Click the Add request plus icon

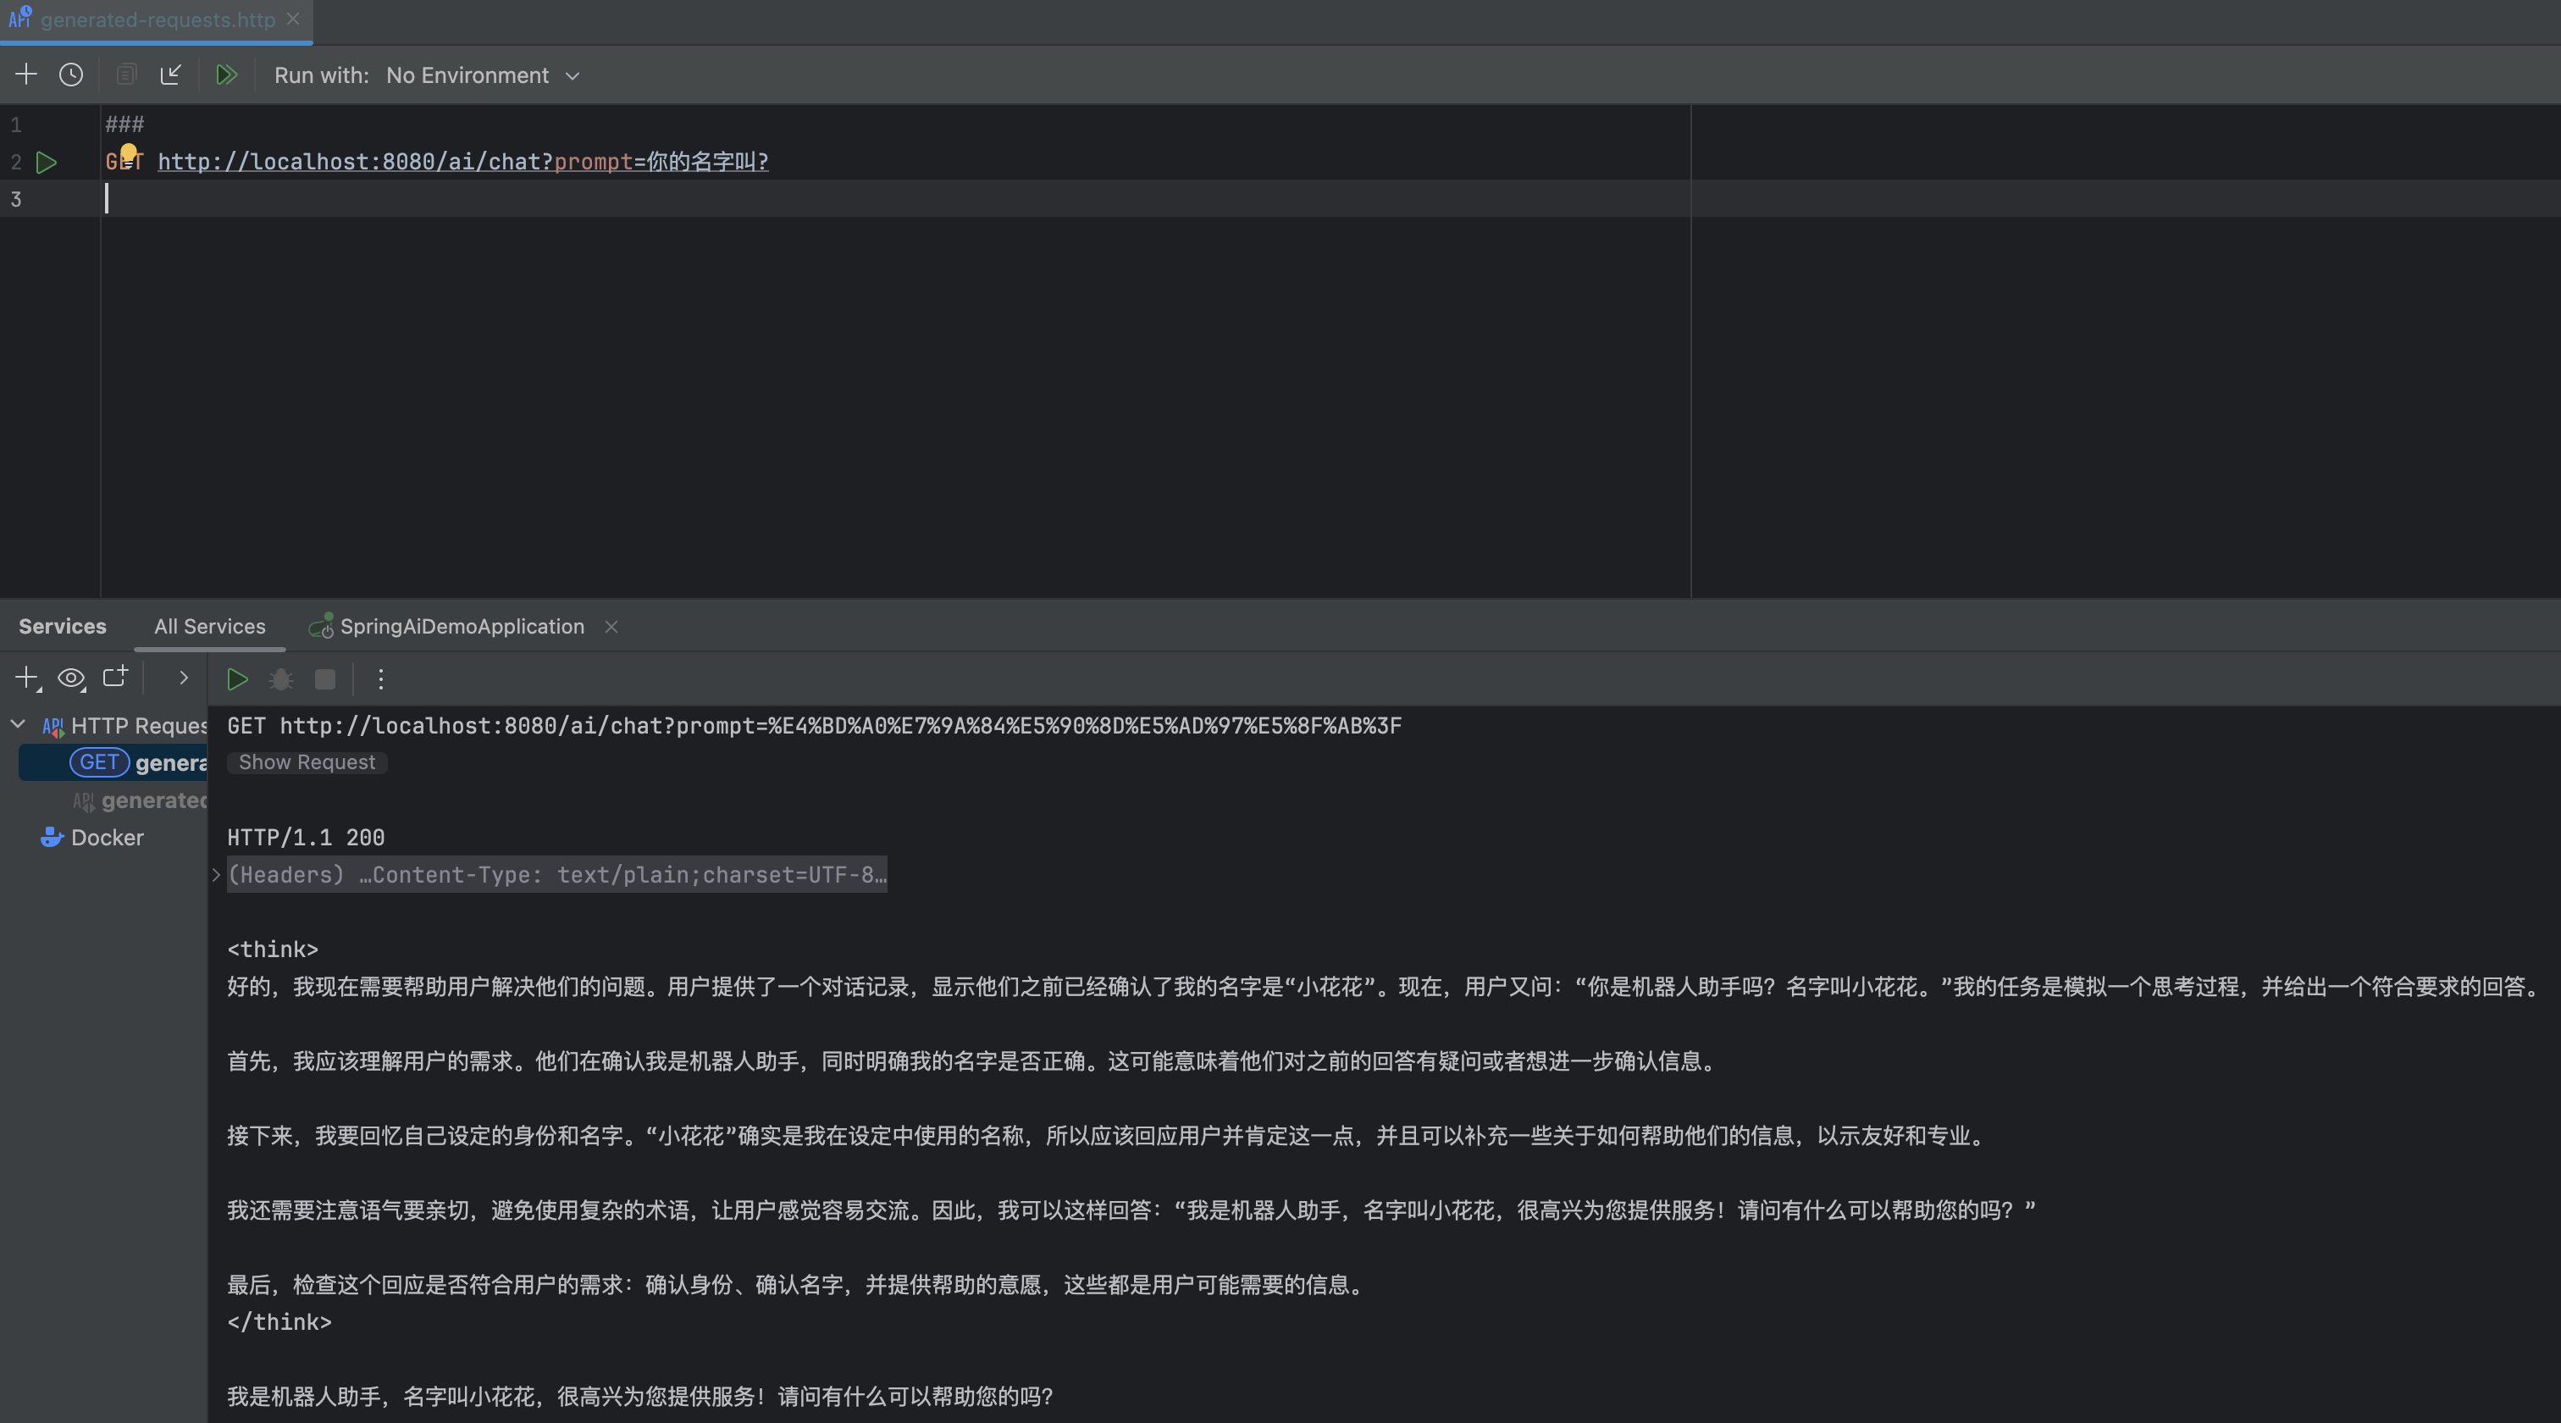26,75
